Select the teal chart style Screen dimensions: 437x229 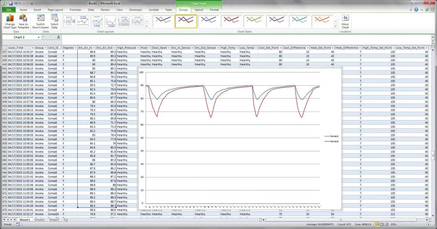tap(300, 22)
